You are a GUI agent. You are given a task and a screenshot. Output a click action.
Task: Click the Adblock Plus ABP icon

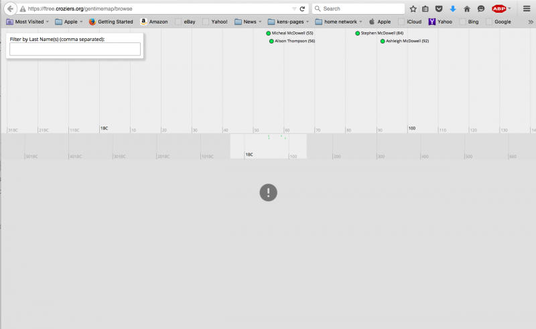498,9
